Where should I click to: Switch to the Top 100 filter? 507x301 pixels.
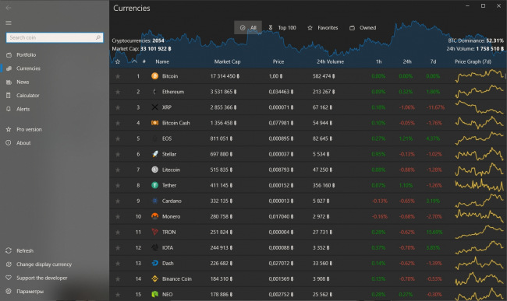pyautogui.click(x=282, y=28)
